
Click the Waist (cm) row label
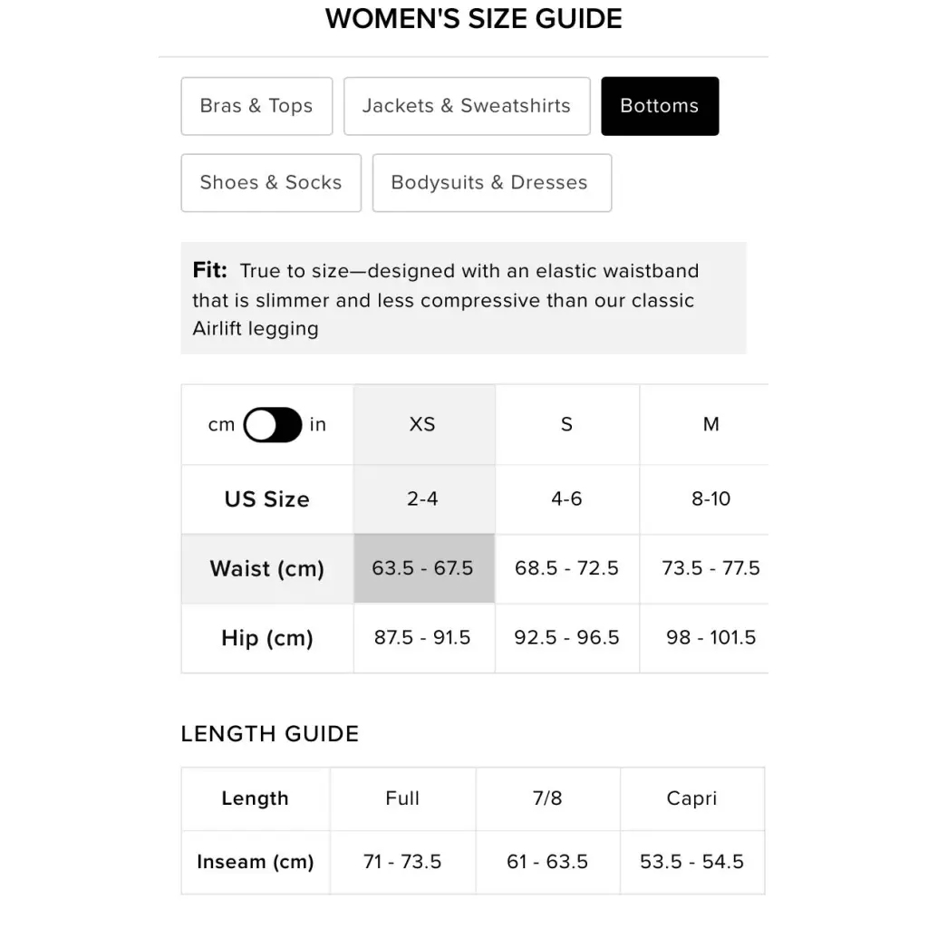[267, 568]
